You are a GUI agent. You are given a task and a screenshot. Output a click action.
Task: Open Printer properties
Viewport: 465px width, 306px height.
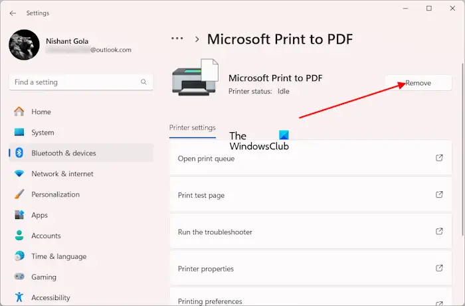point(310,268)
